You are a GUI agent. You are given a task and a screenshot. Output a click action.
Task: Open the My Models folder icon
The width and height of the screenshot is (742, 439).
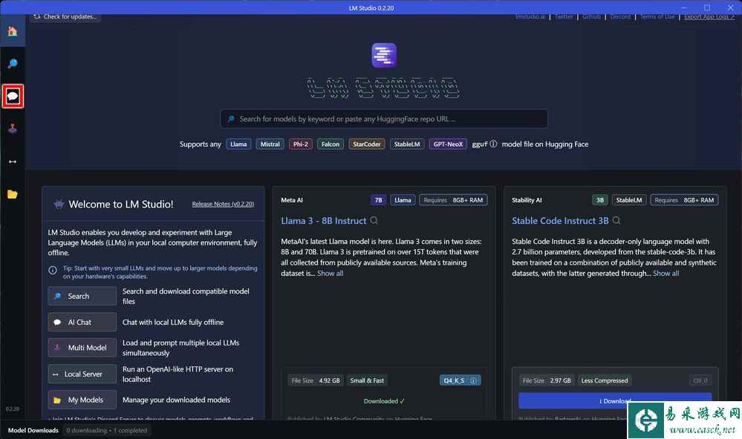click(x=12, y=194)
